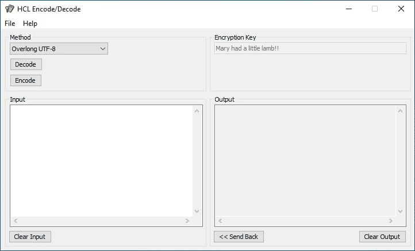Viewport: 415px width, 251px height.
Task: Click Input box scroll down arrow
Action: pos(197,211)
